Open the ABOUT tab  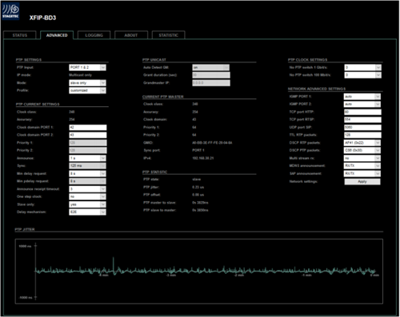(x=131, y=35)
